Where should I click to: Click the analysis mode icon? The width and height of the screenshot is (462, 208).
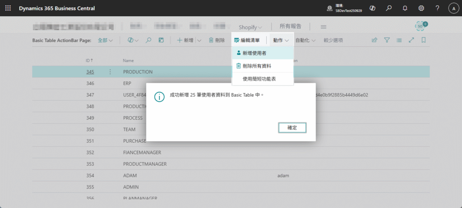click(x=161, y=41)
